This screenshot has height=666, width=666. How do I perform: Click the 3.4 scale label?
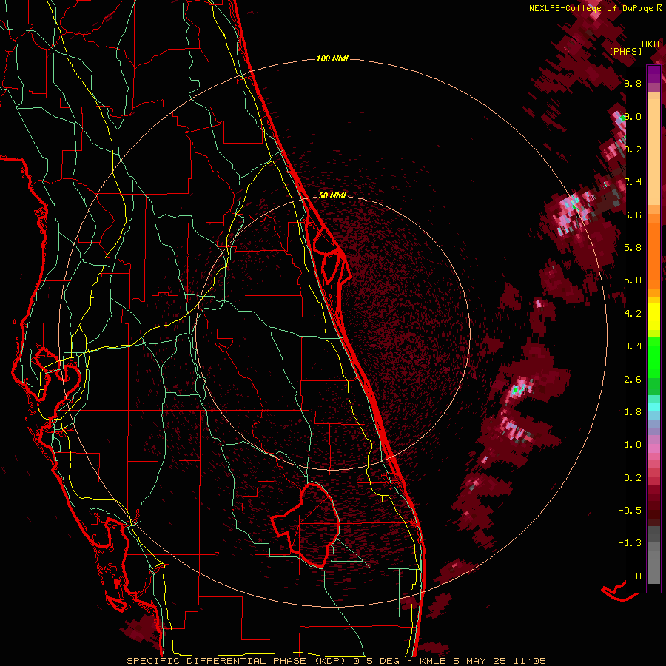pos(633,346)
